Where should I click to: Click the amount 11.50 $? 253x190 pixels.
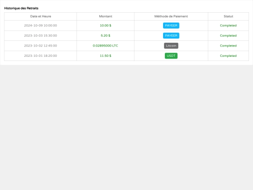pos(105,56)
